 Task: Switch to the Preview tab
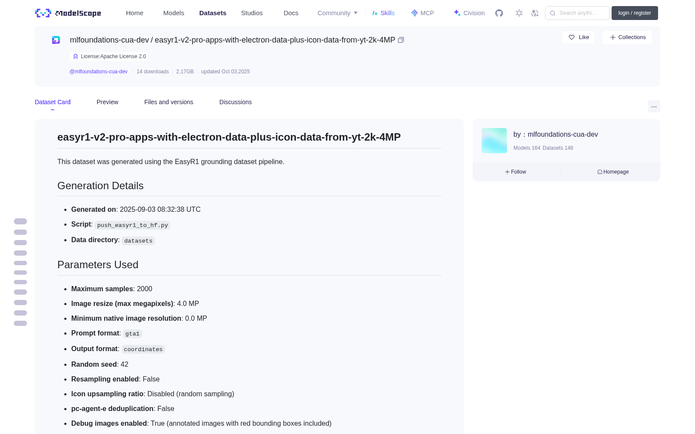(107, 102)
